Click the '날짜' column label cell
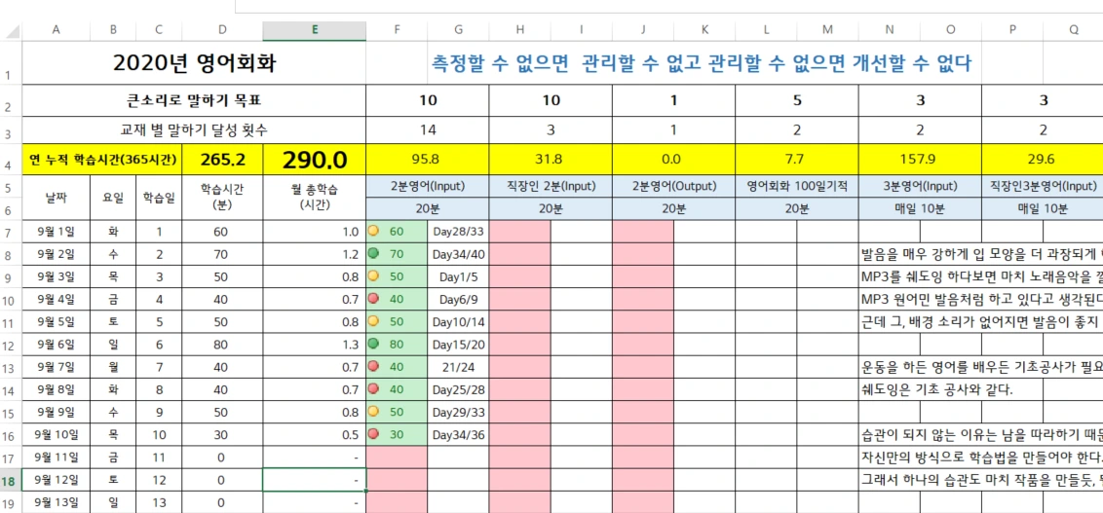The image size is (1103, 513). coord(57,198)
